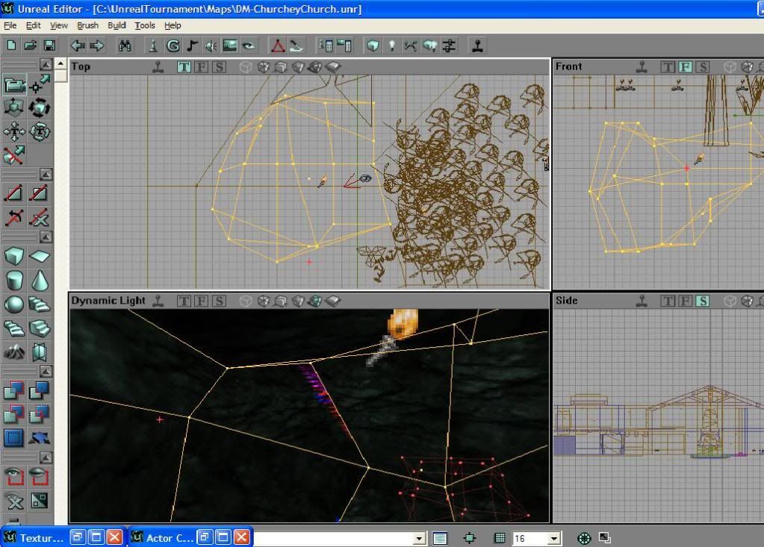The image size is (764, 547).
Task: Open Build Options sliders icon
Action: [449, 46]
